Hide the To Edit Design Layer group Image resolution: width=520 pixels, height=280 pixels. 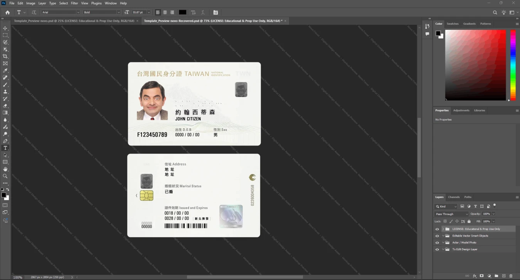point(437,250)
